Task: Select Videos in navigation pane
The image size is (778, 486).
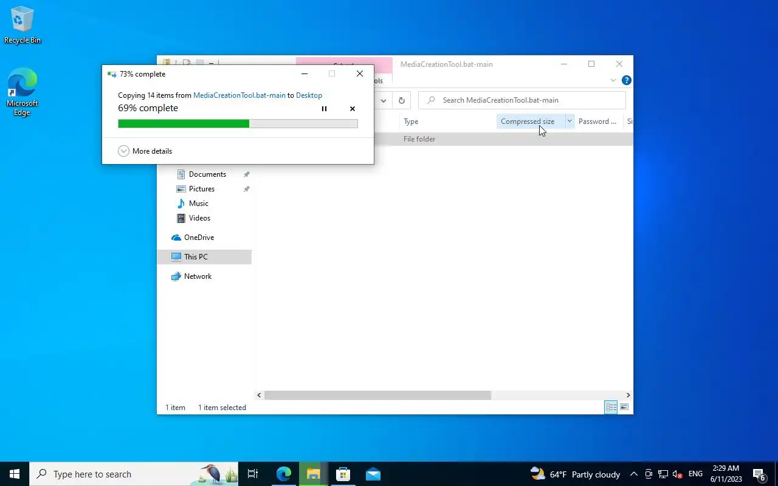Action: point(199,218)
